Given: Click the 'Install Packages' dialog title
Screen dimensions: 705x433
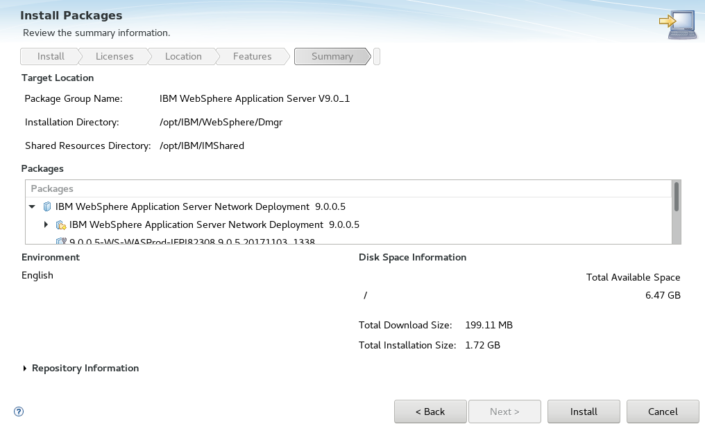Looking at the screenshot, I should 71,16.
